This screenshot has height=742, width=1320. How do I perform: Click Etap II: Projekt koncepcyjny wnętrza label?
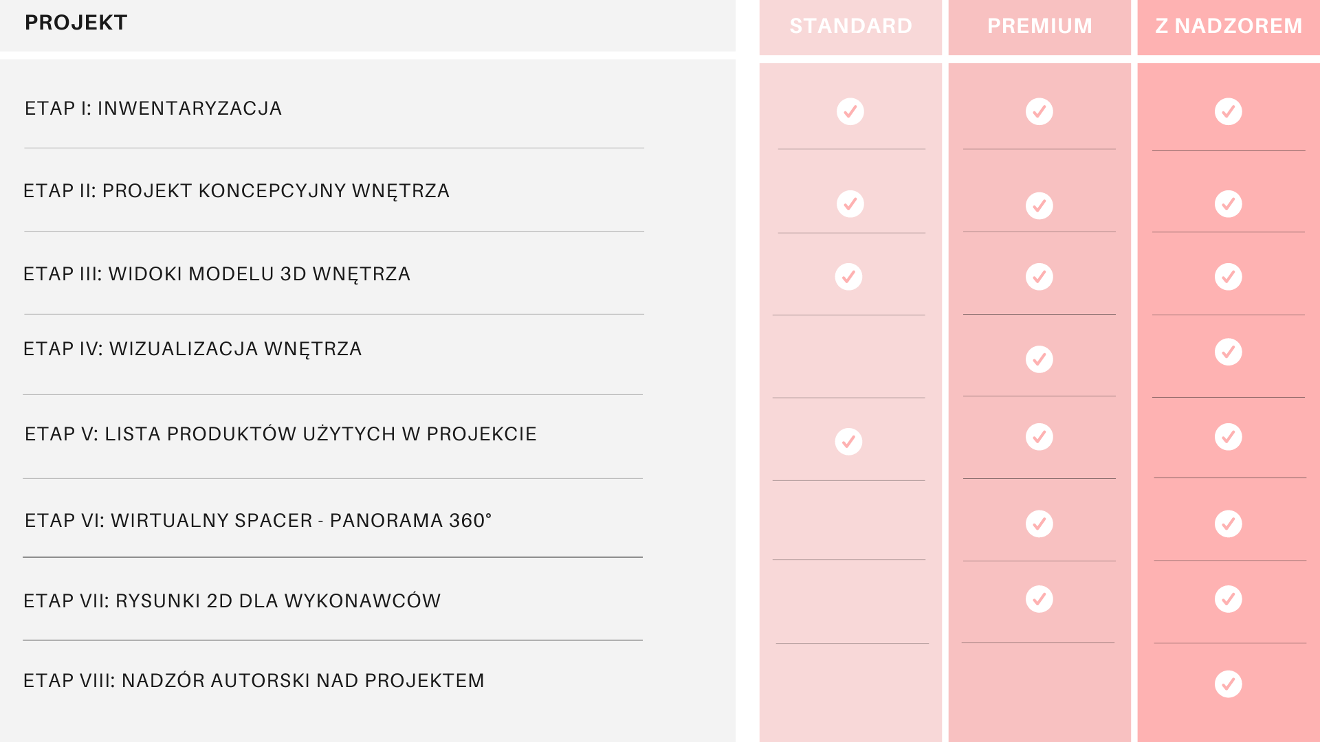pyautogui.click(x=236, y=191)
